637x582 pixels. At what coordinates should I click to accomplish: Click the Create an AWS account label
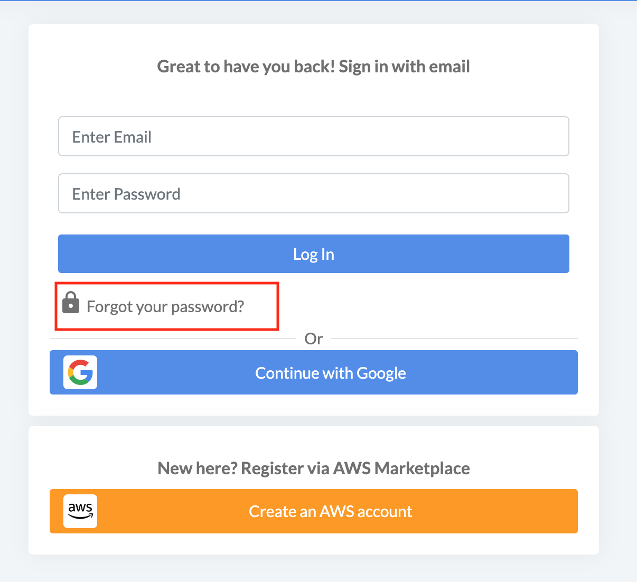coord(331,511)
